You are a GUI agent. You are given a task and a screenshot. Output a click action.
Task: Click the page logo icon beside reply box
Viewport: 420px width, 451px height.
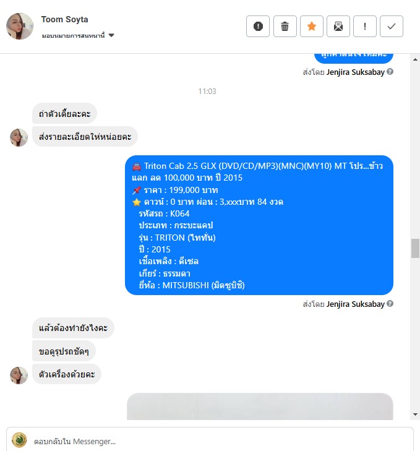click(x=19, y=440)
